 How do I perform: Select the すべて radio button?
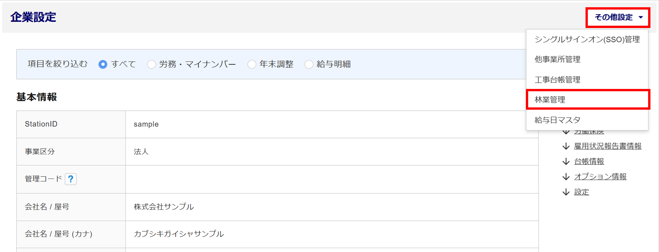coord(103,64)
